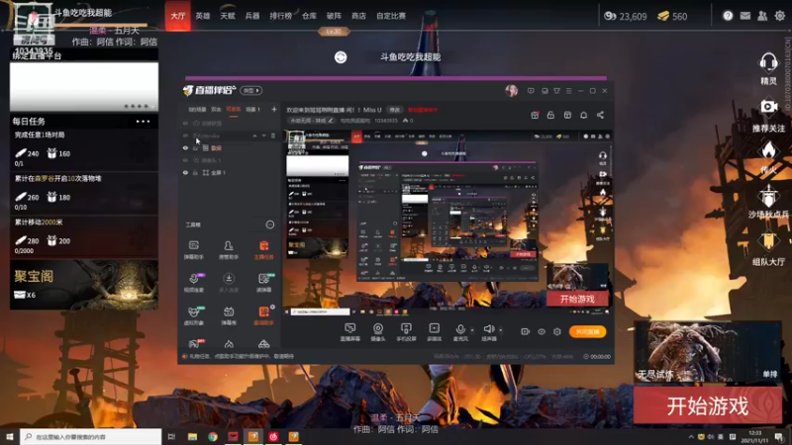The width and height of the screenshot is (792, 445).
Task: Open the game help question-mark icon
Action: pos(728,16)
